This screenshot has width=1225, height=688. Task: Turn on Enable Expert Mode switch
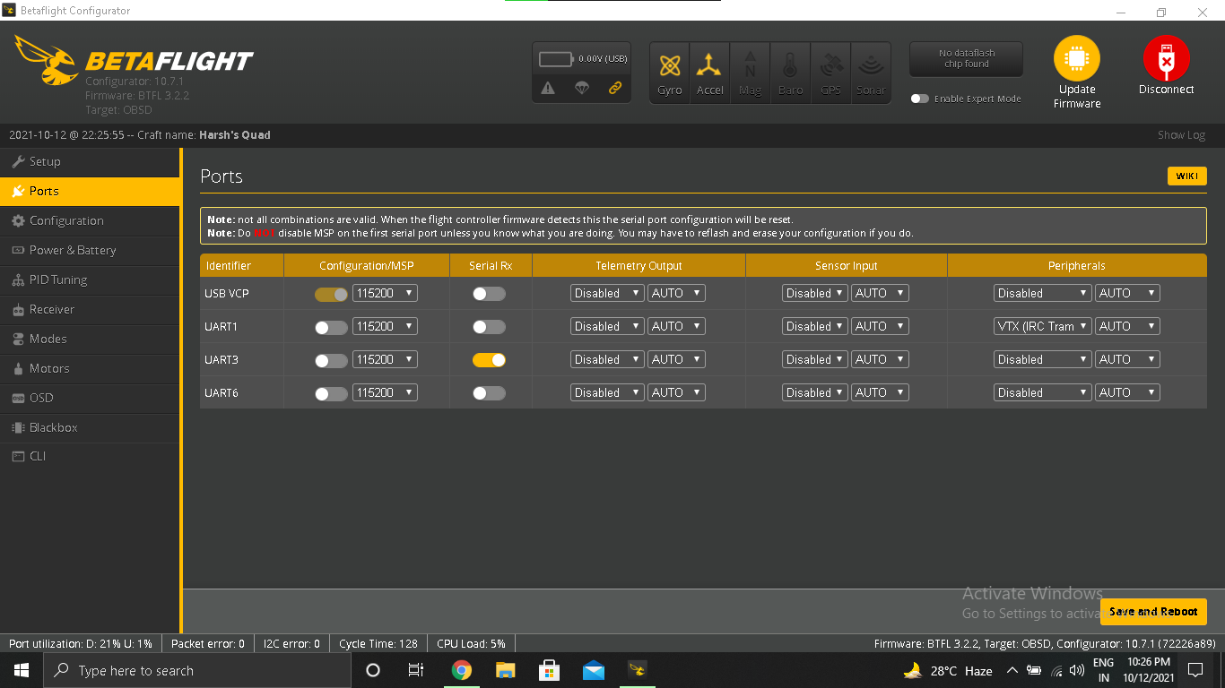coord(920,99)
